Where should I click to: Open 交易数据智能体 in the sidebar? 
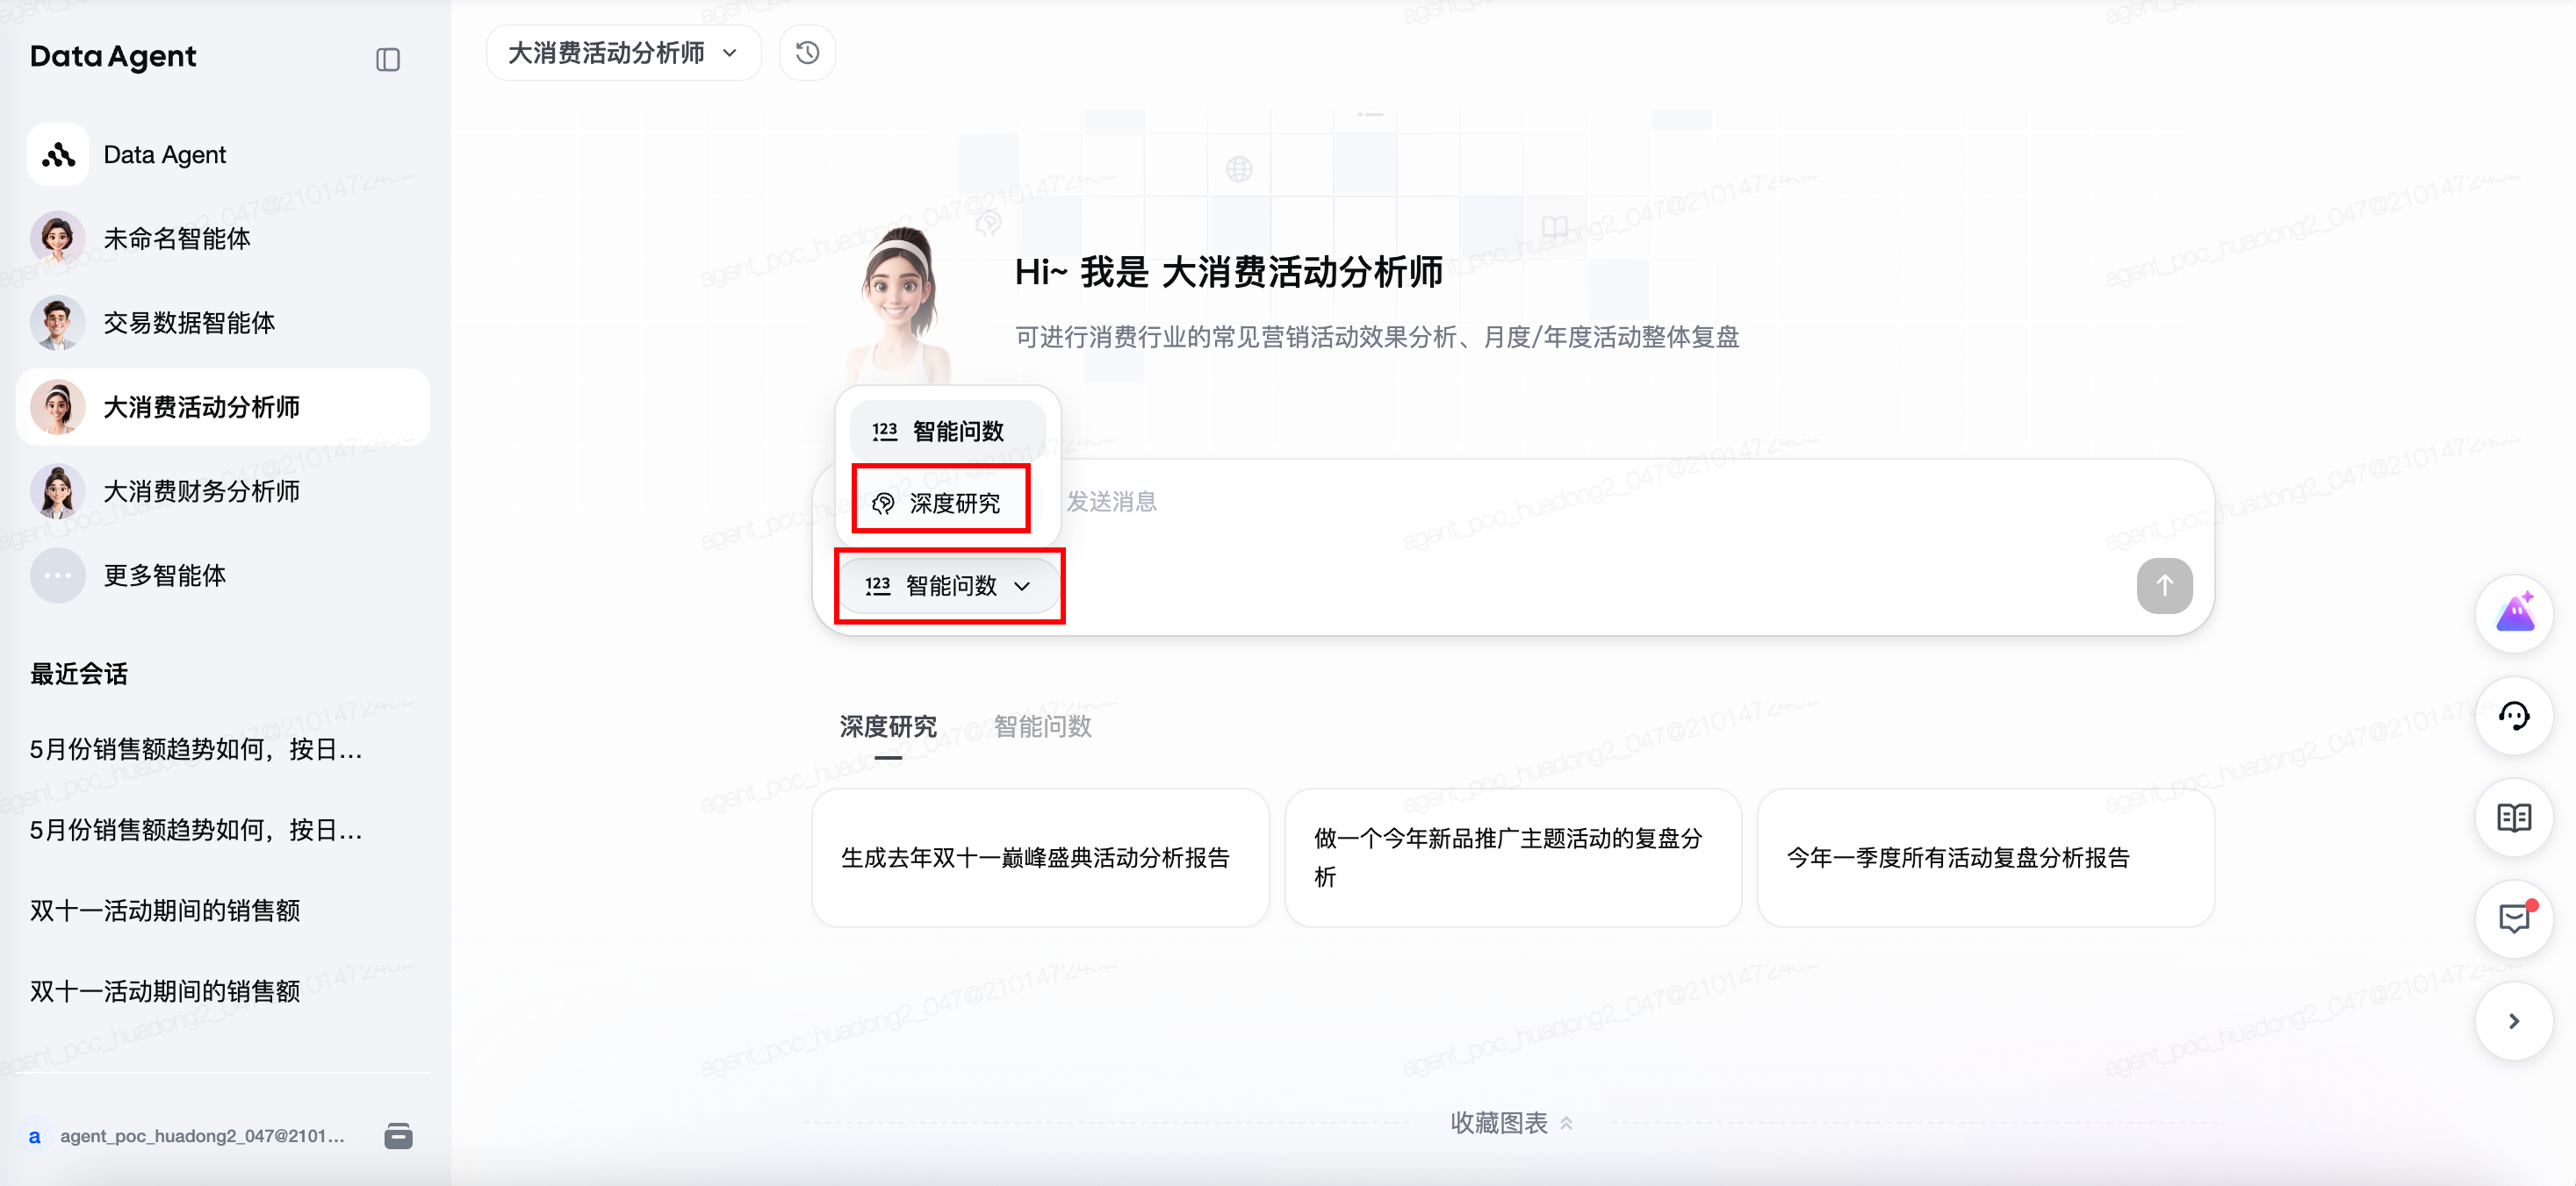click(x=189, y=323)
